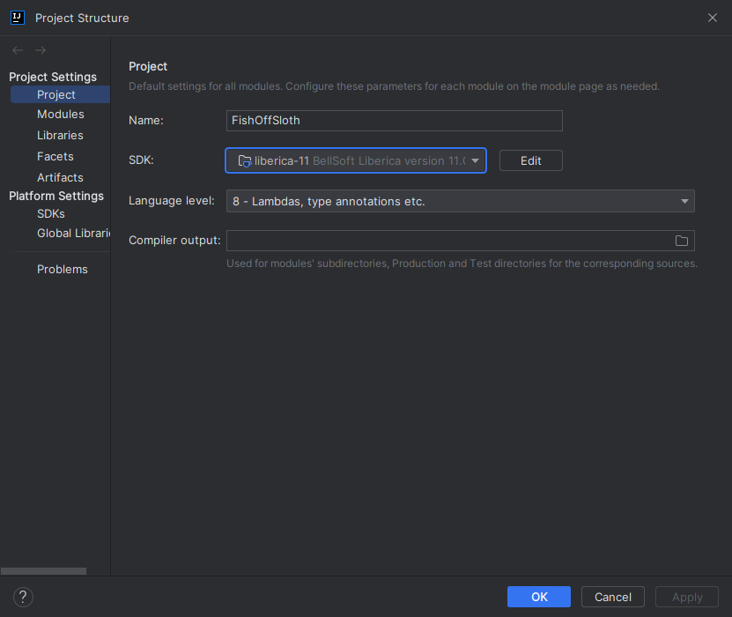732x617 pixels.
Task: Select Modules in Project Settings
Action: pos(60,114)
